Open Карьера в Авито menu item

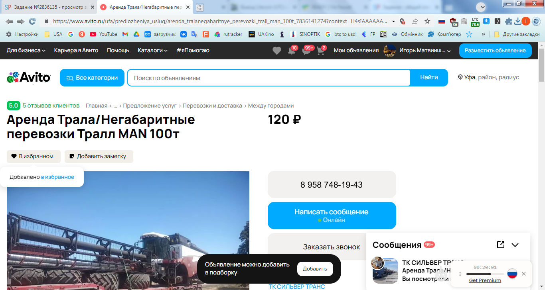[76, 50]
